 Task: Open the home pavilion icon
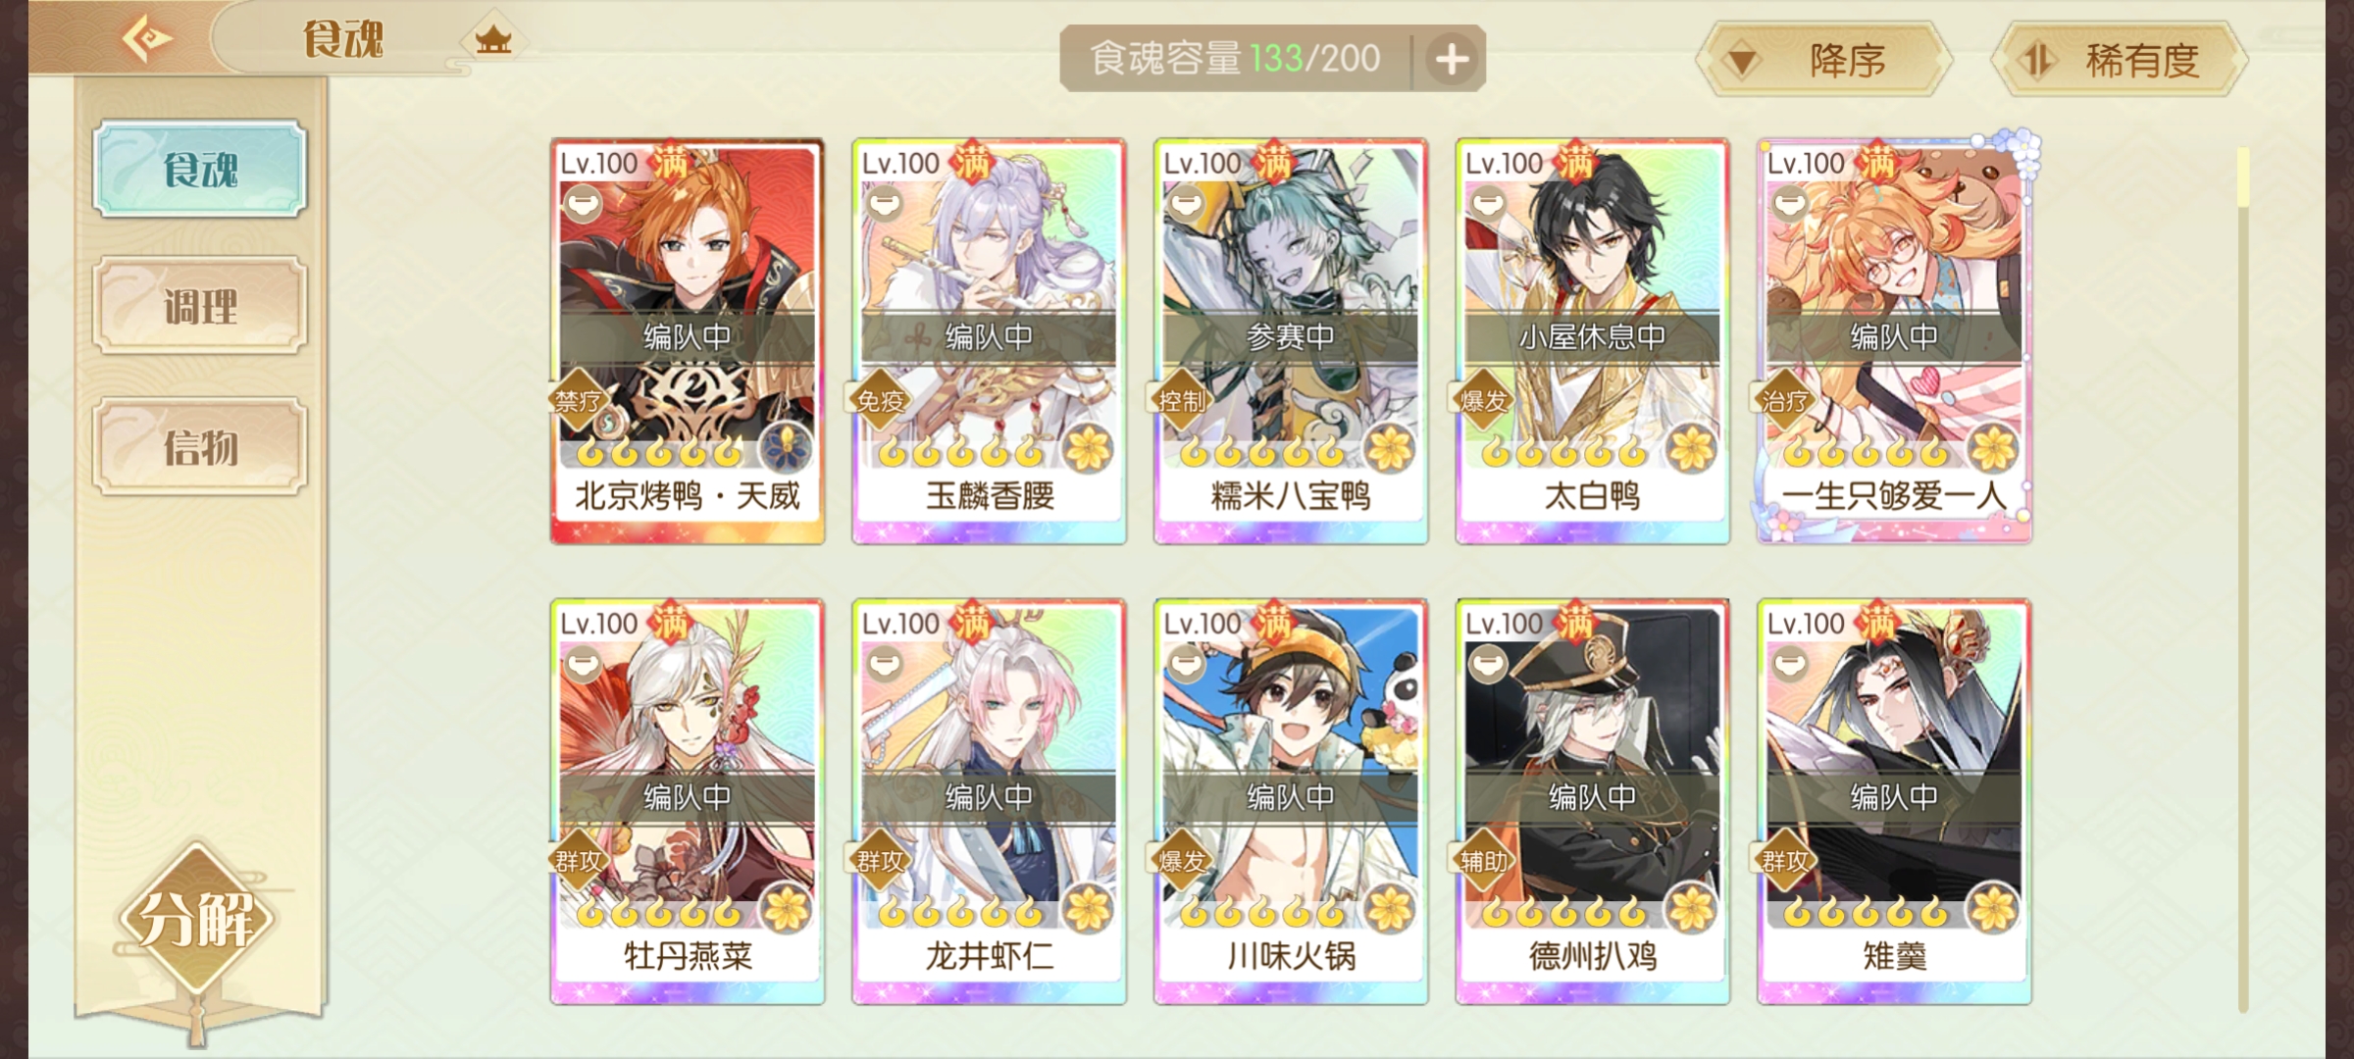pos(493,39)
